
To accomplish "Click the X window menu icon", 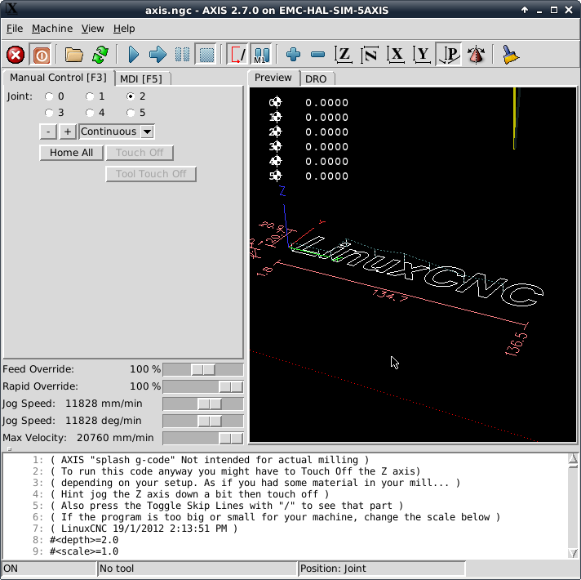I will [12, 9].
